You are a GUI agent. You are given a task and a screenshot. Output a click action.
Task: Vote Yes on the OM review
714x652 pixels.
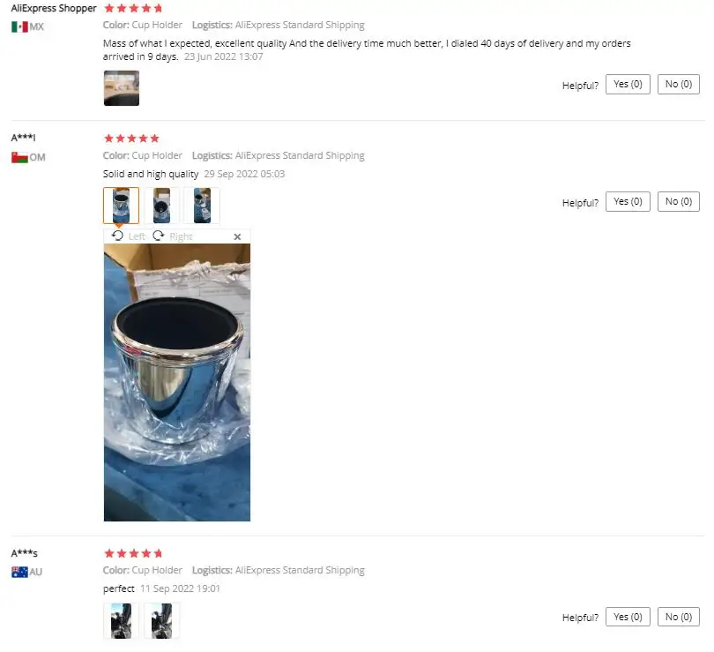(628, 201)
